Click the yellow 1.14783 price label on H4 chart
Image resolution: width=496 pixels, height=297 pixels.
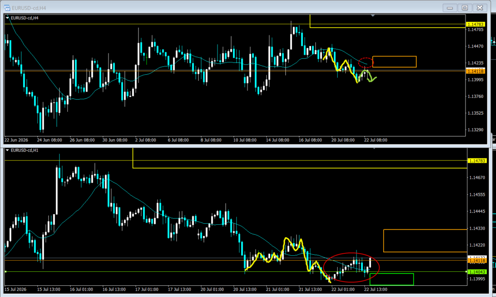(x=476, y=24)
